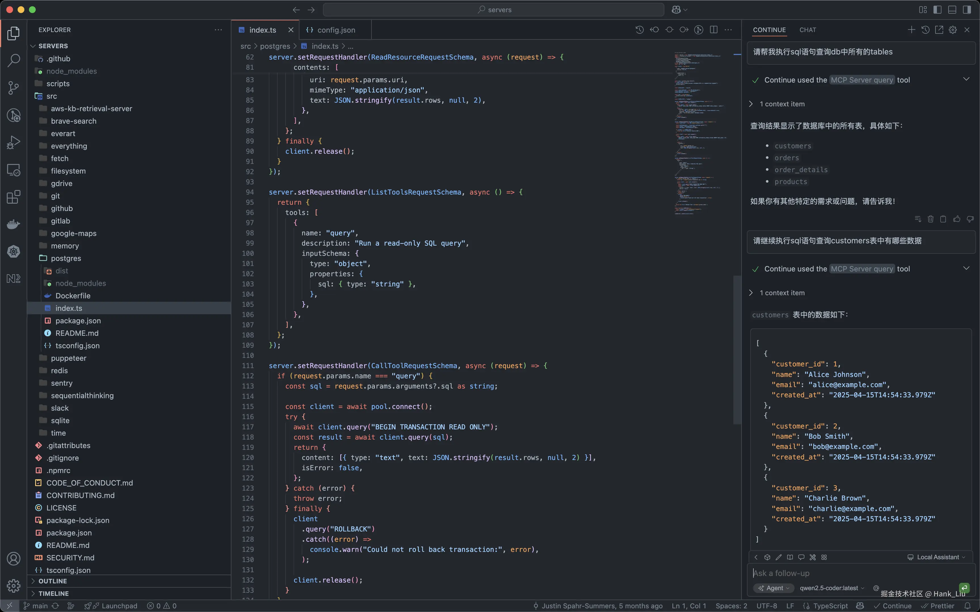Give thumbs up on first response

[956, 219]
